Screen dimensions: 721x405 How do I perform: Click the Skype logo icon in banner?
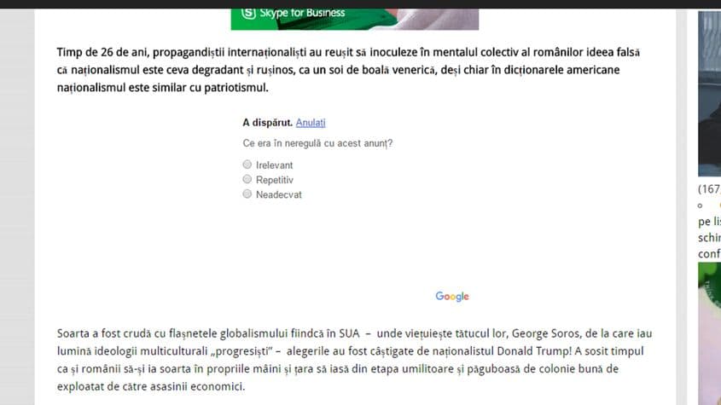pyautogui.click(x=248, y=14)
